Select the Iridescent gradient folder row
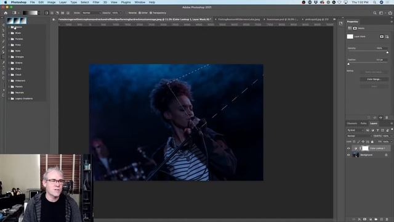 26,81
